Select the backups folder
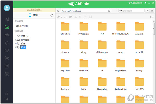The width and height of the screenshot is (156, 104). (65, 84)
